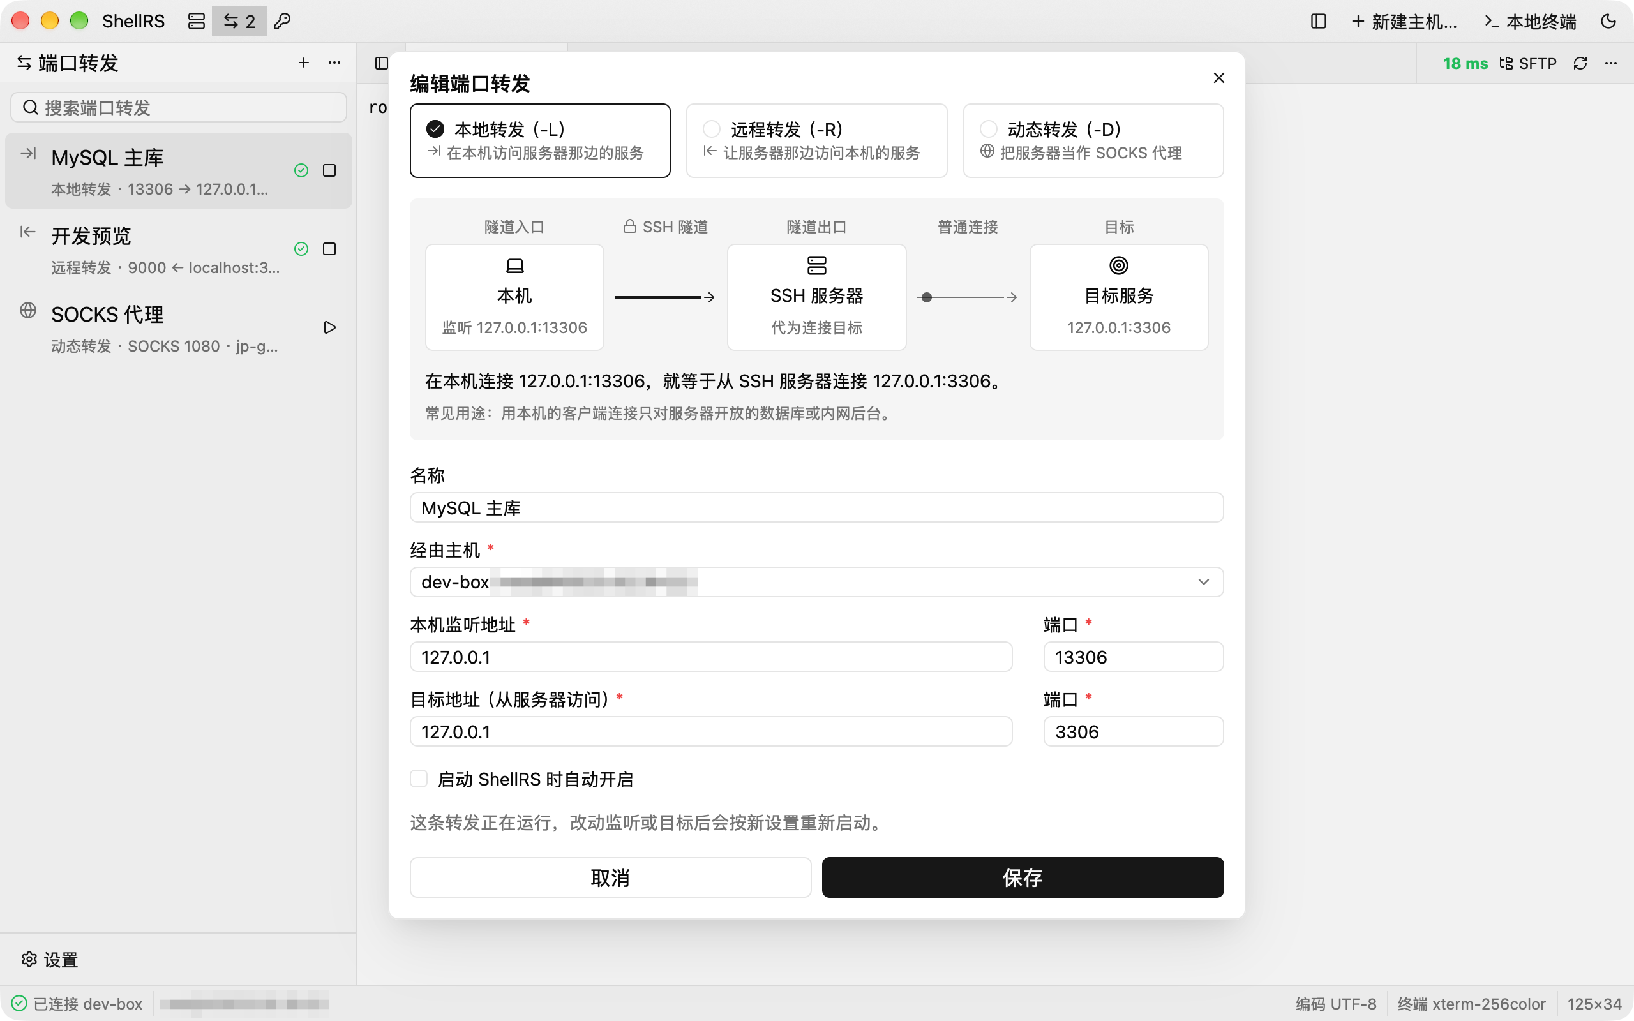Switch to the port forwarding tab showing 2
Viewport: 1634px width, 1021px height.
coord(239,22)
